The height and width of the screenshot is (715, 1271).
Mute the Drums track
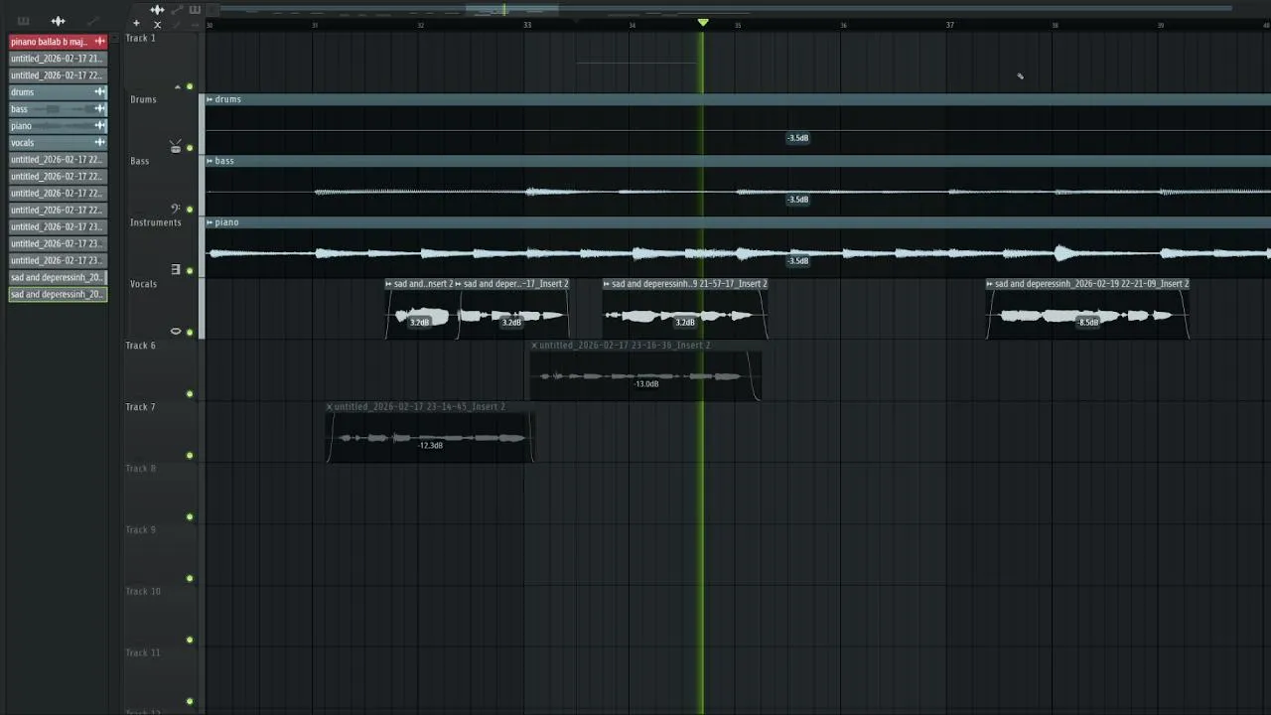point(190,148)
